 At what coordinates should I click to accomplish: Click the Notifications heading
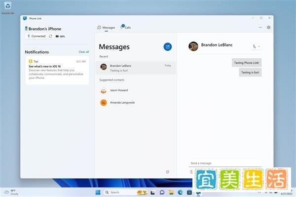[x=37, y=52]
